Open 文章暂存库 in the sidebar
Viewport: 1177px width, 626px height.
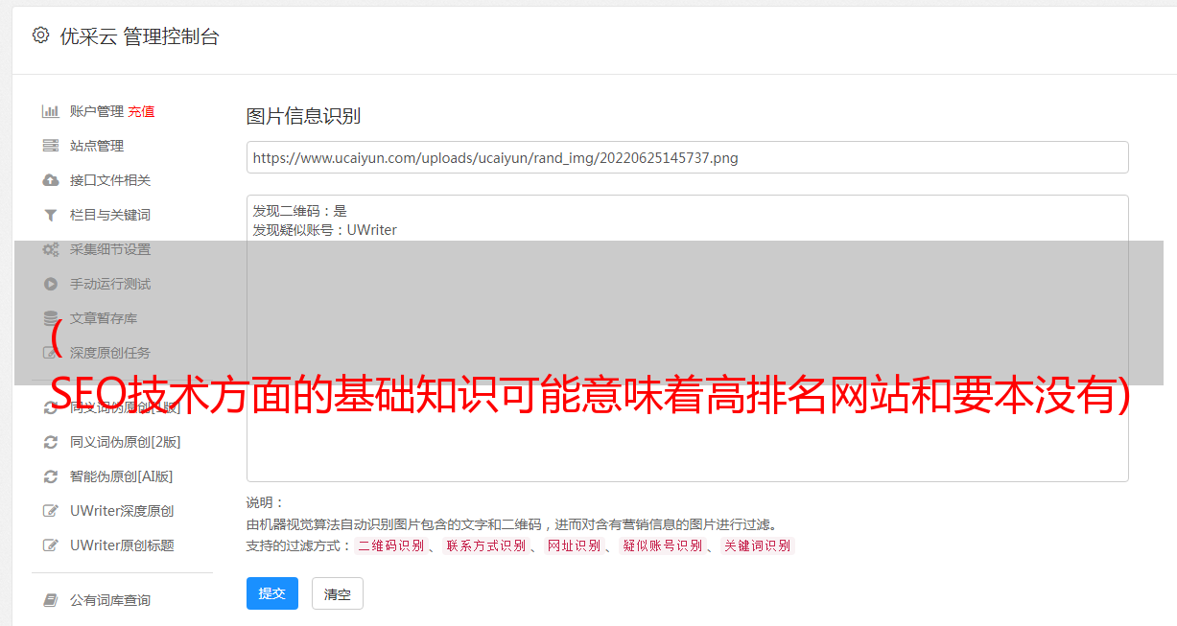[x=104, y=318]
